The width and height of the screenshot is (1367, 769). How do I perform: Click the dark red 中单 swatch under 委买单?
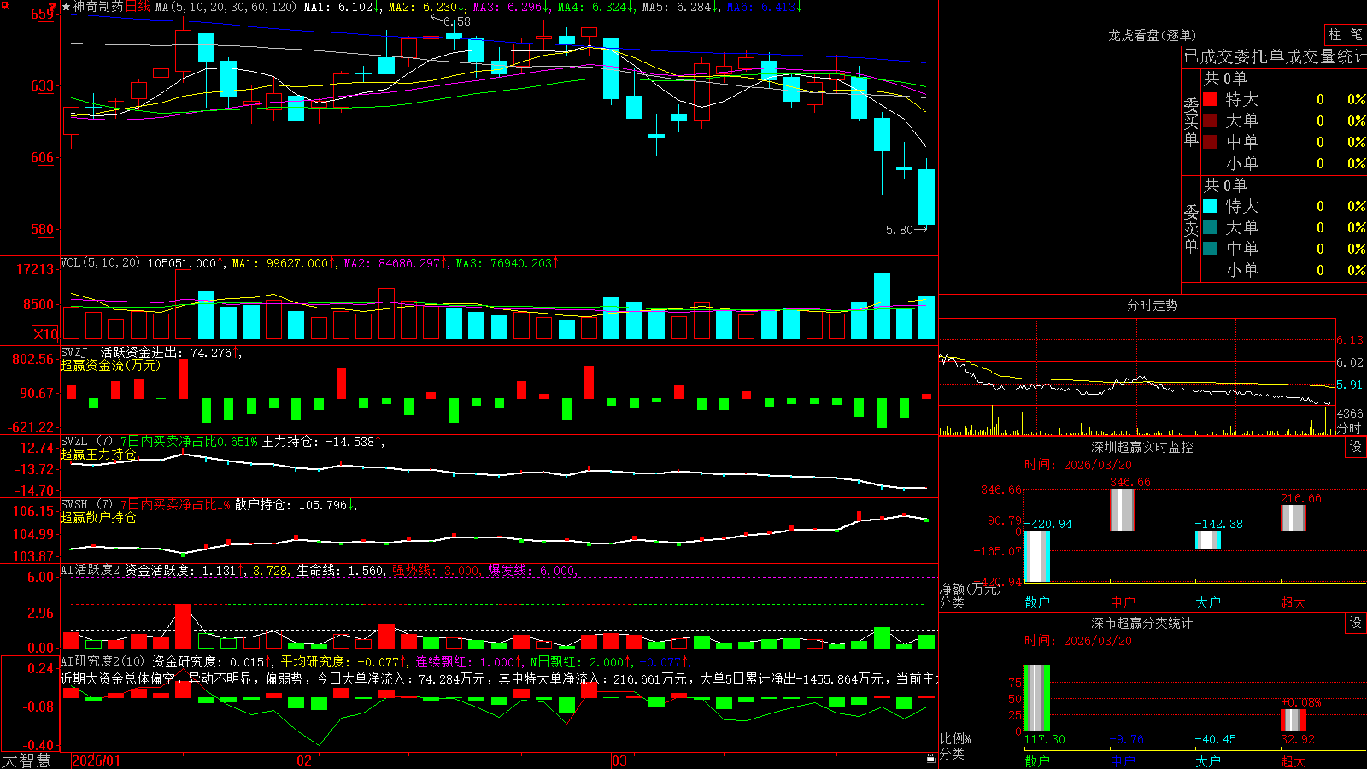click(x=1210, y=142)
